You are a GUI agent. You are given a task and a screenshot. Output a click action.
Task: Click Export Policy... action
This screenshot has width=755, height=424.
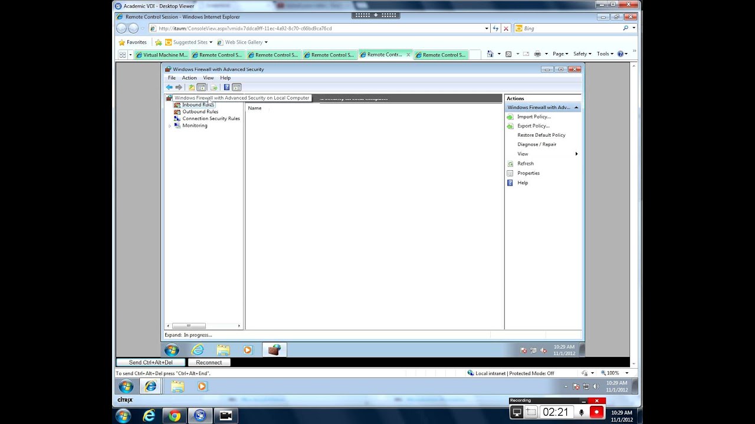(533, 126)
